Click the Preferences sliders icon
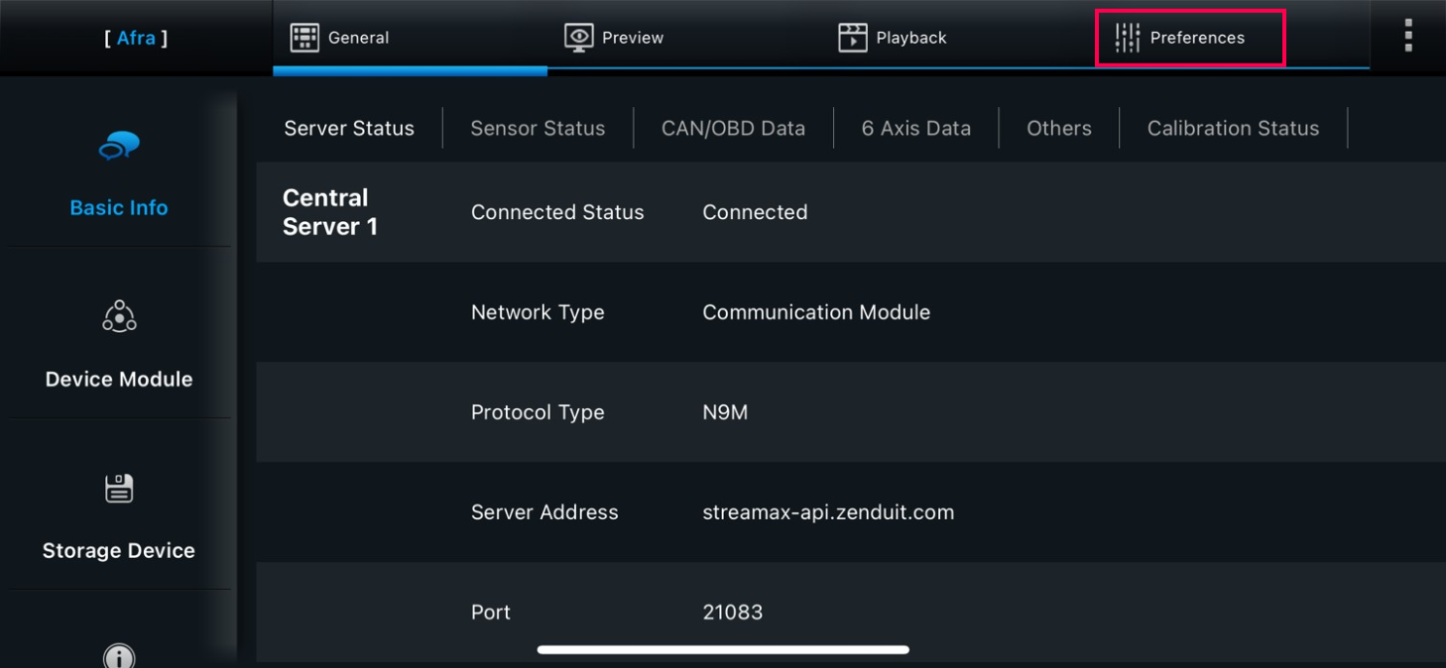This screenshot has height=668, width=1446. coord(1128,38)
